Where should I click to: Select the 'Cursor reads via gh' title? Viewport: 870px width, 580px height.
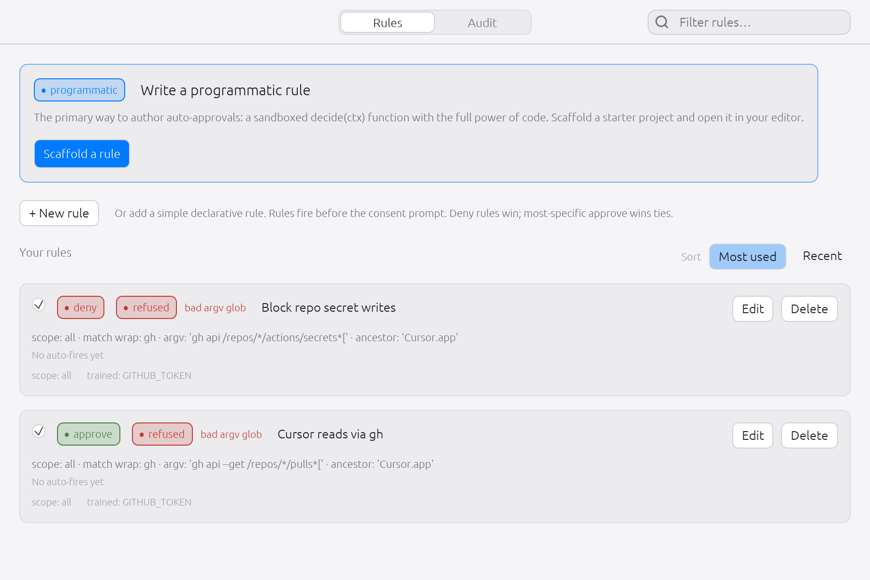coord(330,434)
